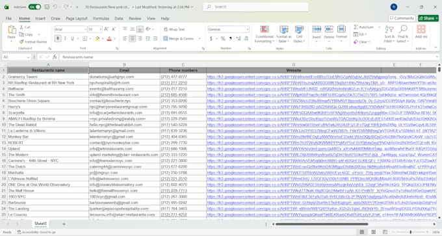Click the Format Painter brush icon
Viewport: 442px width, 236px height.
pyautogui.click(x=21, y=42)
